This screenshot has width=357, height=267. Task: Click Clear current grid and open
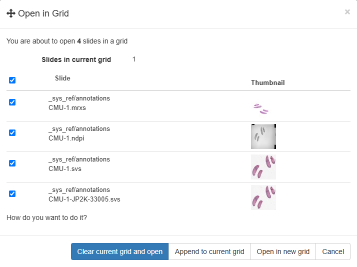click(x=120, y=251)
